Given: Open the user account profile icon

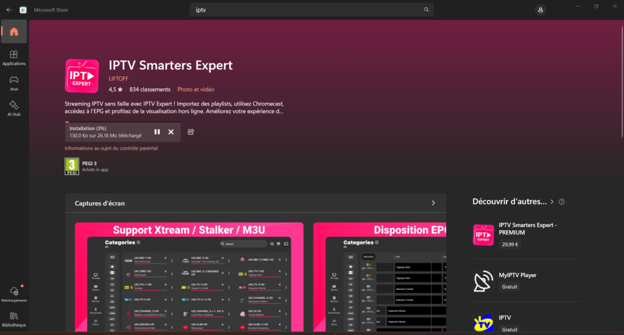Looking at the screenshot, I should (x=541, y=10).
